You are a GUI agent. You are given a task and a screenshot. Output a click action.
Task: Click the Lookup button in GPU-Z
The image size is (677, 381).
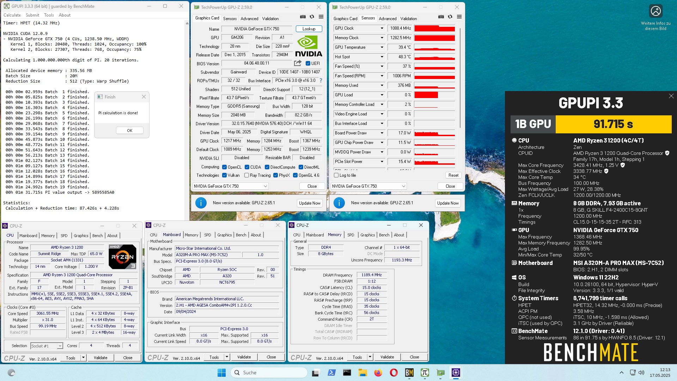tap(309, 29)
